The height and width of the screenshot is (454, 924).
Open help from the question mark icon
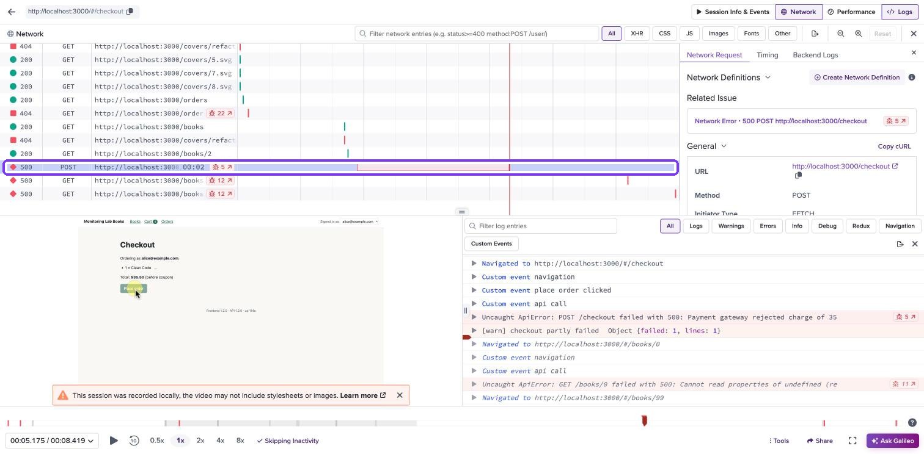[x=912, y=422]
